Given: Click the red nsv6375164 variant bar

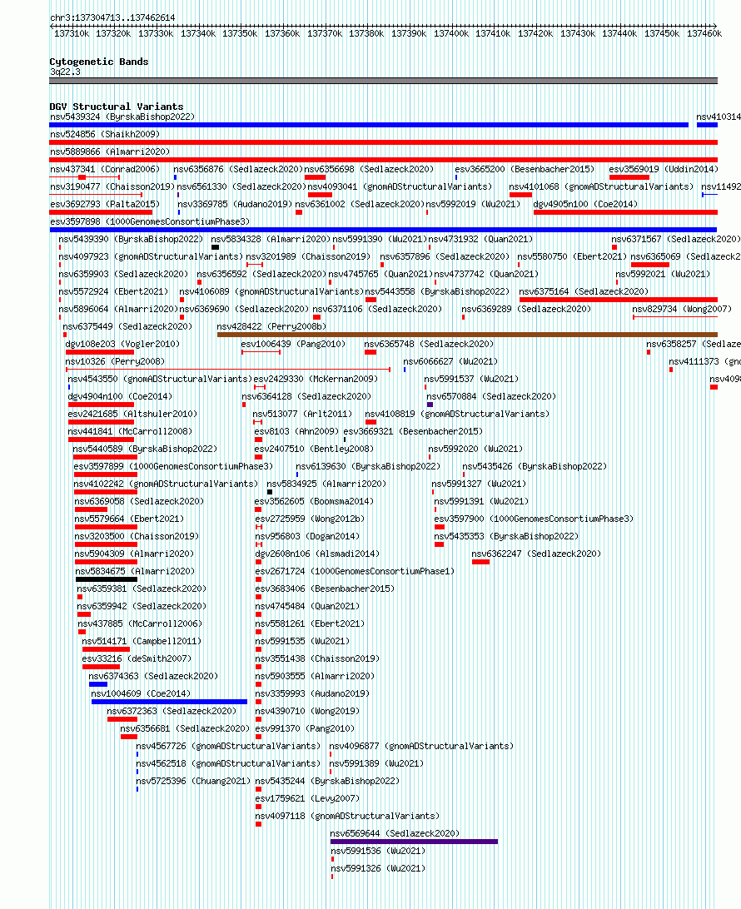Looking at the screenshot, I should [x=619, y=300].
